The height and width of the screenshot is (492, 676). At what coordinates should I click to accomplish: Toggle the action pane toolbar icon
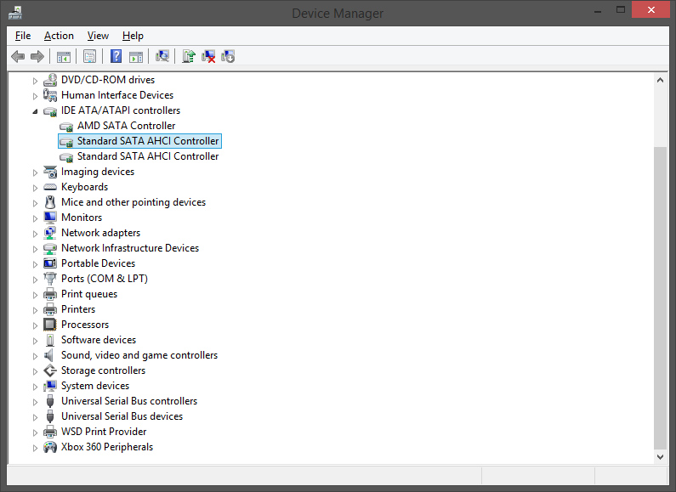(136, 56)
